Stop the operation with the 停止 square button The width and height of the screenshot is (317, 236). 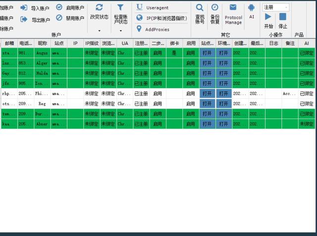(283, 16)
